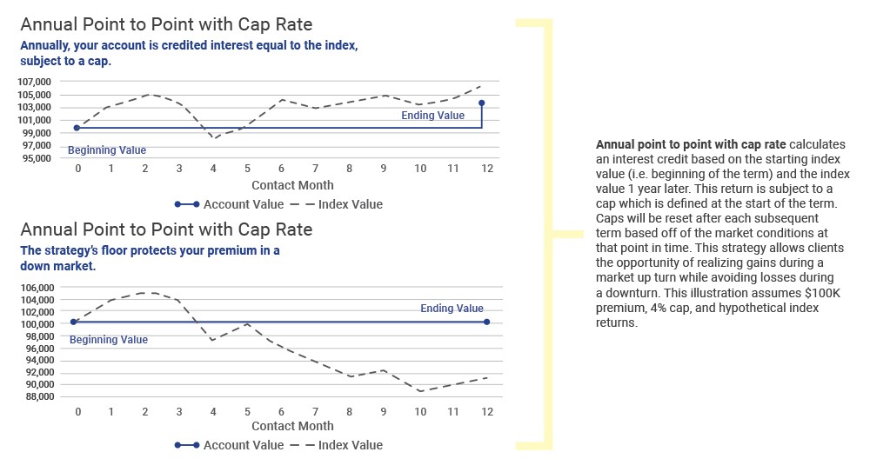Click the 'floor protects your premium' subtitle

click(x=150, y=258)
